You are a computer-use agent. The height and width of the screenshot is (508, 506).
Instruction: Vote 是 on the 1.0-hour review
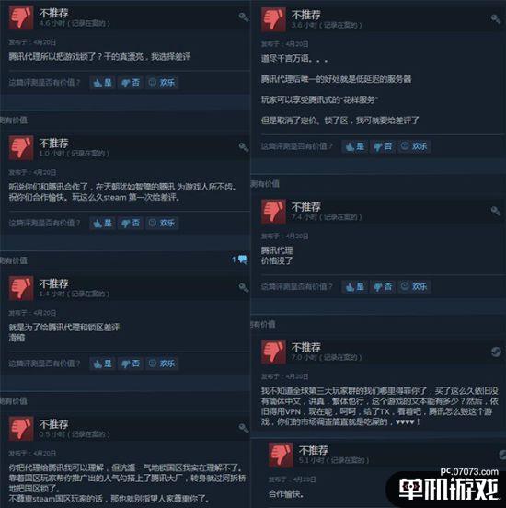[x=102, y=223]
